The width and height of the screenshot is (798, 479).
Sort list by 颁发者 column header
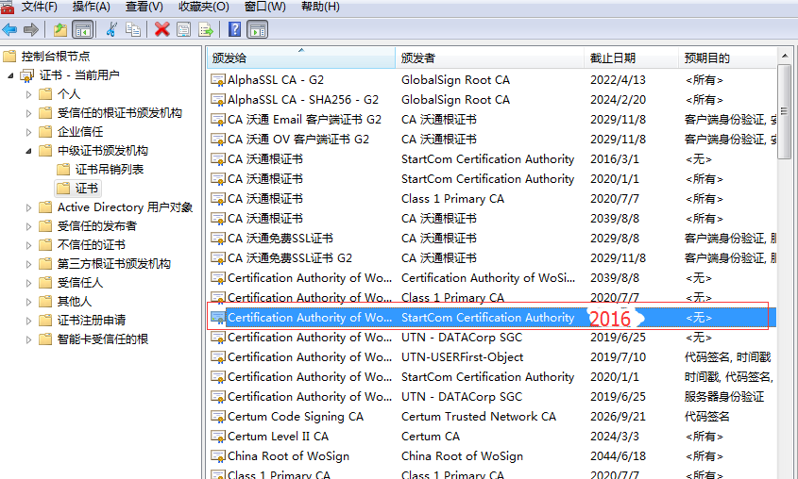pos(418,58)
